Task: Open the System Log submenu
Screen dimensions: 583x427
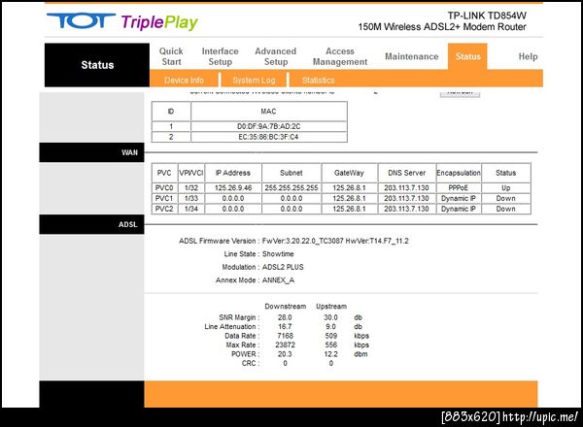Action: 254,81
